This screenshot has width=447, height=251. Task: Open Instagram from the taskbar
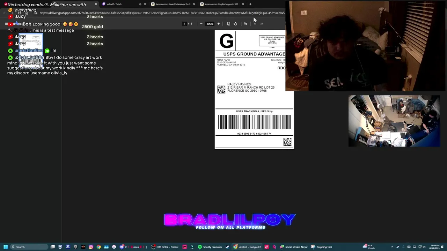[91, 247]
